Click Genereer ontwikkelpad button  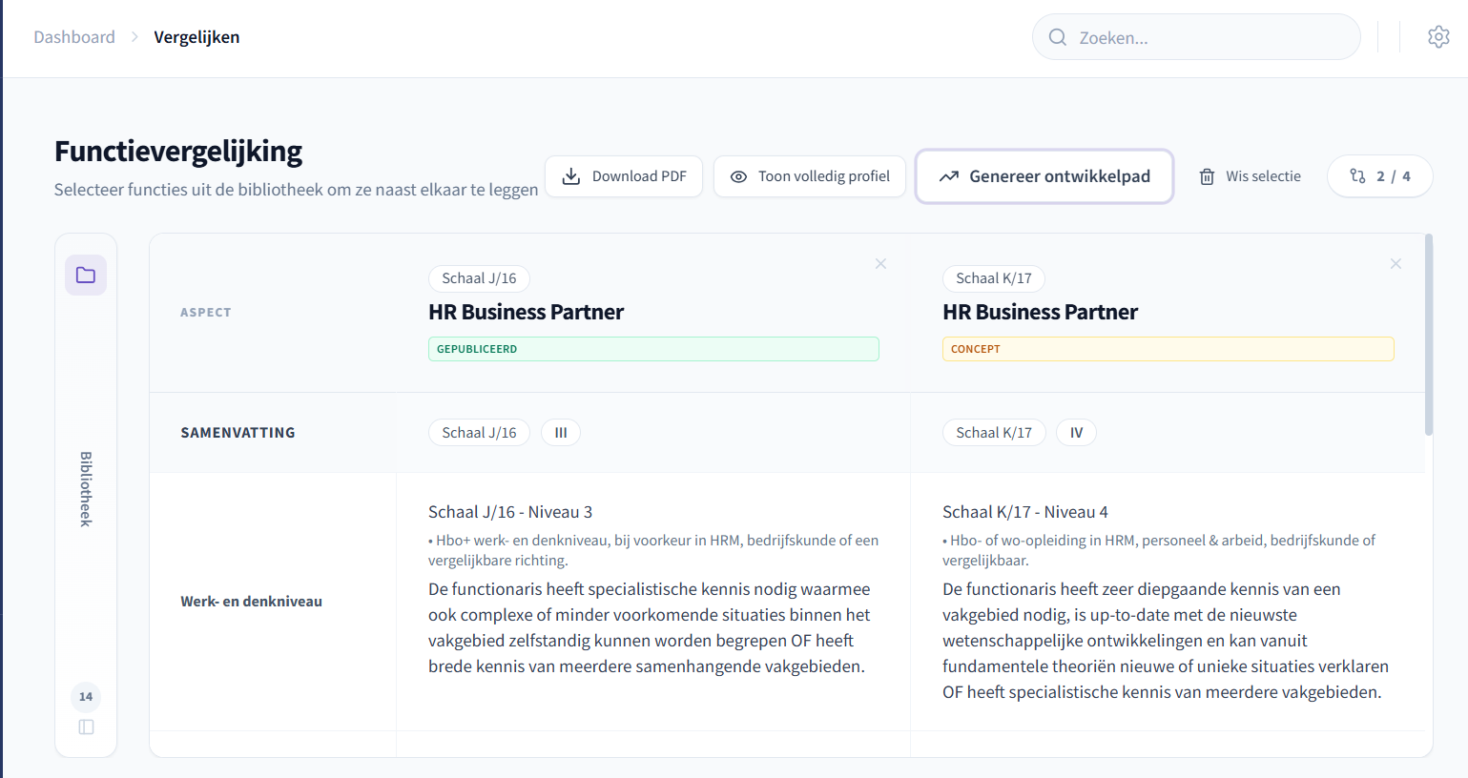1044,176
